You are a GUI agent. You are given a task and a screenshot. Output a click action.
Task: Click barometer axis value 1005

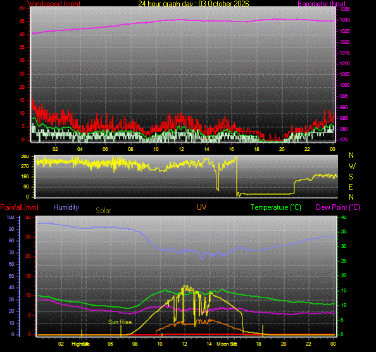[x=344, y=74]
